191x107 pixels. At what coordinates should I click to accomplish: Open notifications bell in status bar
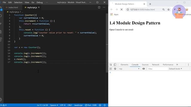[x=105, y=105]
